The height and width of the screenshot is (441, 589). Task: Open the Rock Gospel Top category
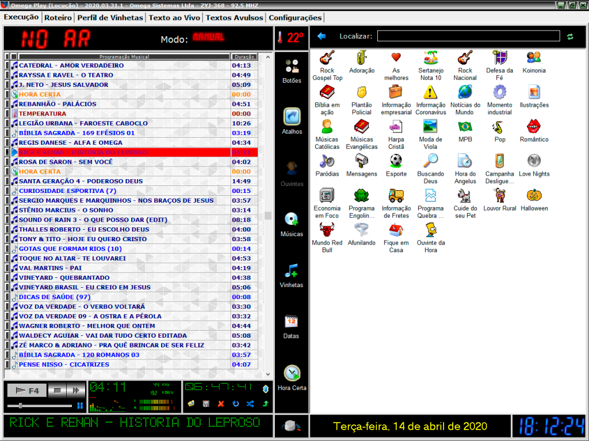(x=327, y=59)
